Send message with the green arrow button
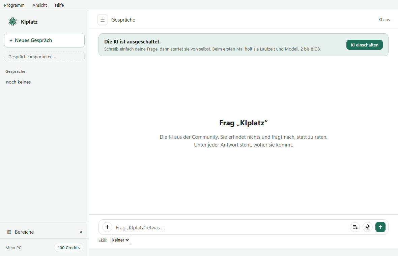The height and width of the screenshot is (256, 398). [x=380, y=227]
